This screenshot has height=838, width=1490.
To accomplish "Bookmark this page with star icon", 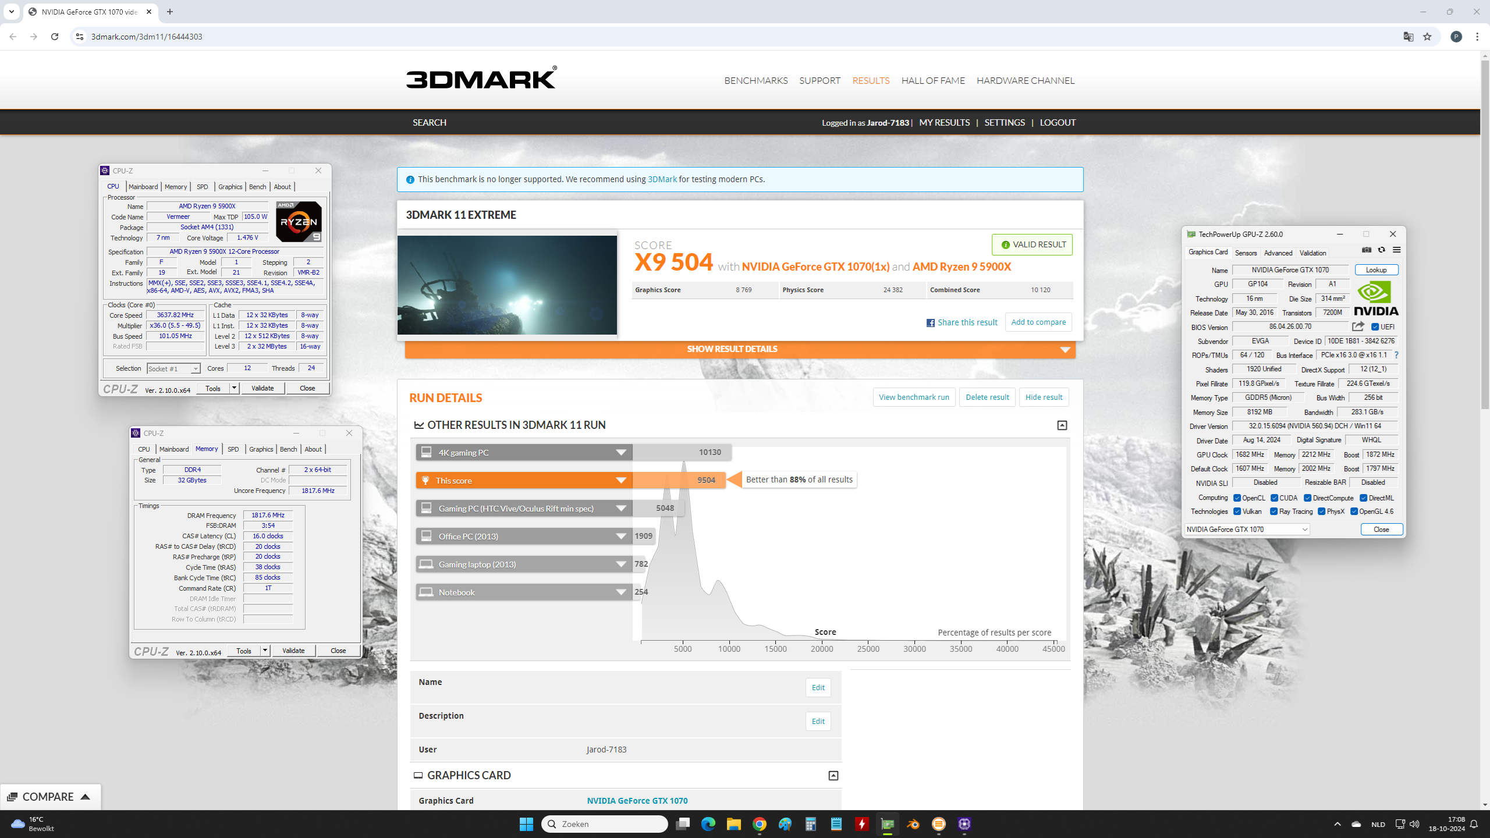I will point(1427,37).
